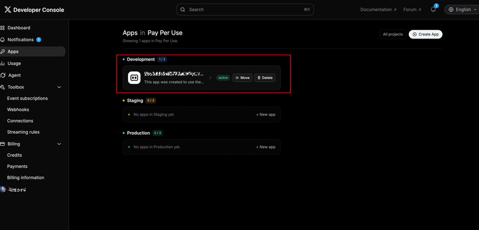Focus the Search input field

[245, 9]
